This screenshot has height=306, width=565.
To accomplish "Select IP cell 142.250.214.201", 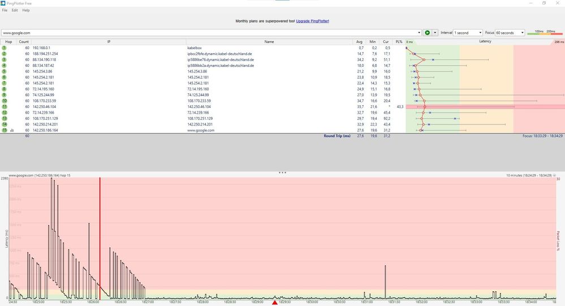I will coord(45,124).
